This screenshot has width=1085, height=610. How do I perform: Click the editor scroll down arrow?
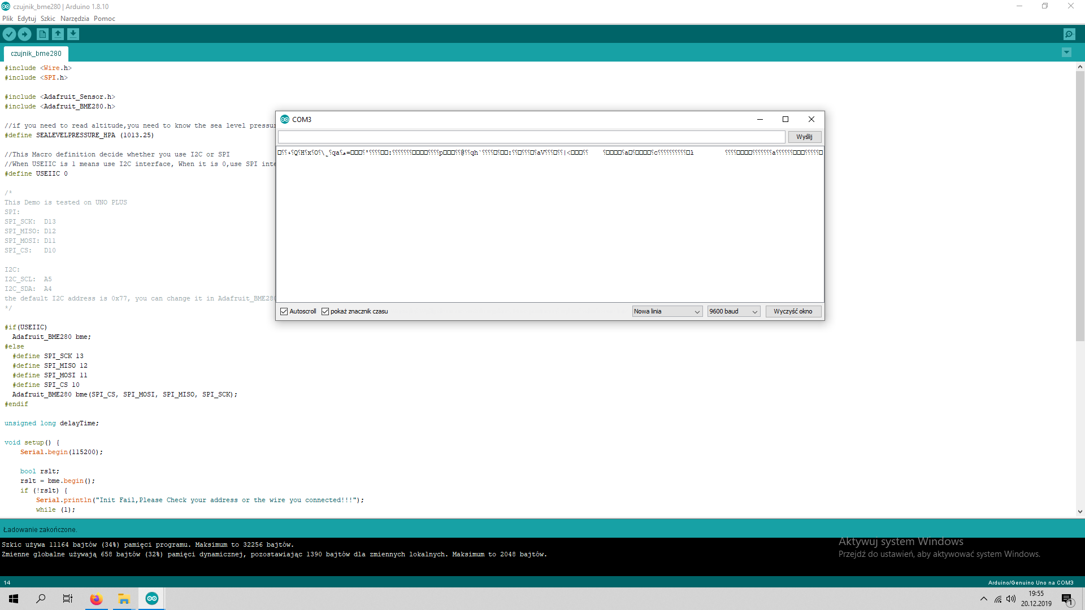pyautogui.click(x=1080, y=512)
